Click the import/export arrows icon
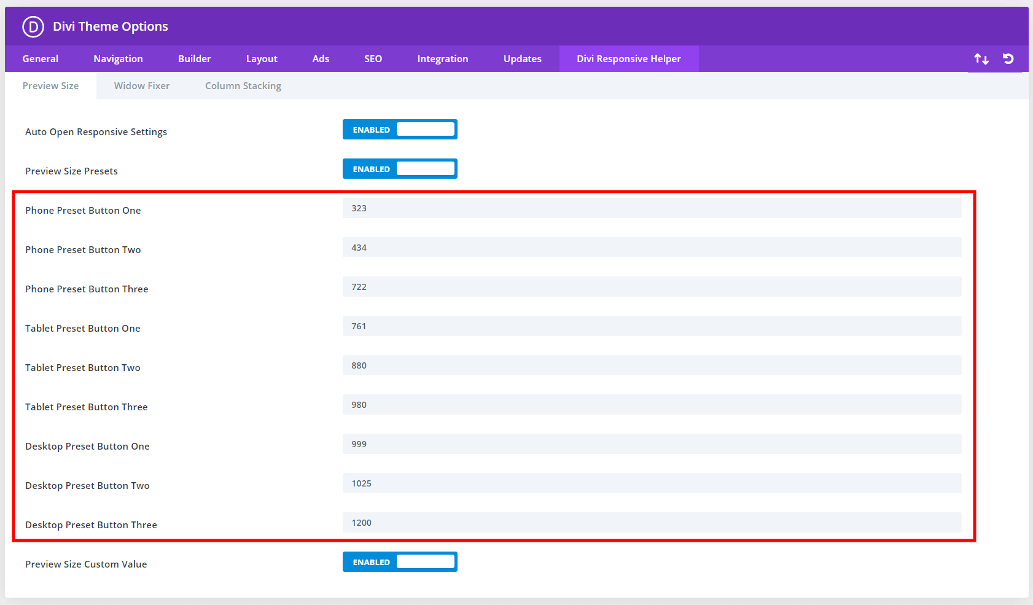This screenshot has width=1033, height=605. click(x=981, y=59)
